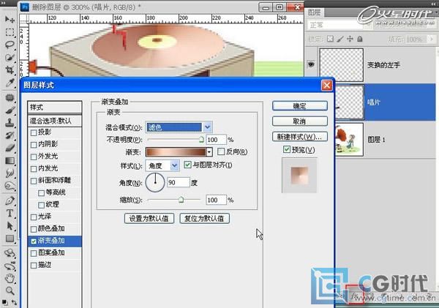Open the 斜面和浮雕 settings row

coord(55,180)
